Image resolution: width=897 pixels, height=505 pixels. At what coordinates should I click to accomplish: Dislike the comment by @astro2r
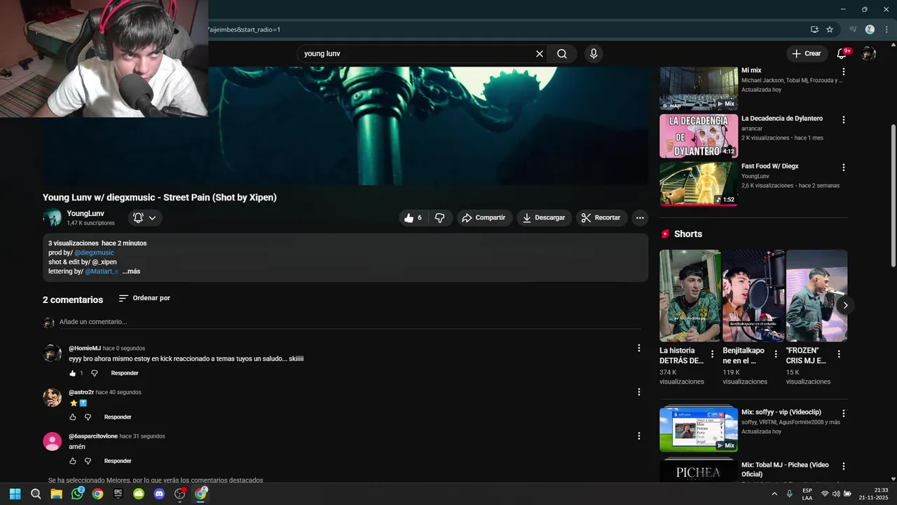click(x=88, y=417)
